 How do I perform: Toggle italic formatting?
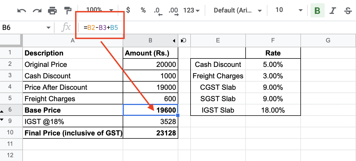(x=333, y=10)
